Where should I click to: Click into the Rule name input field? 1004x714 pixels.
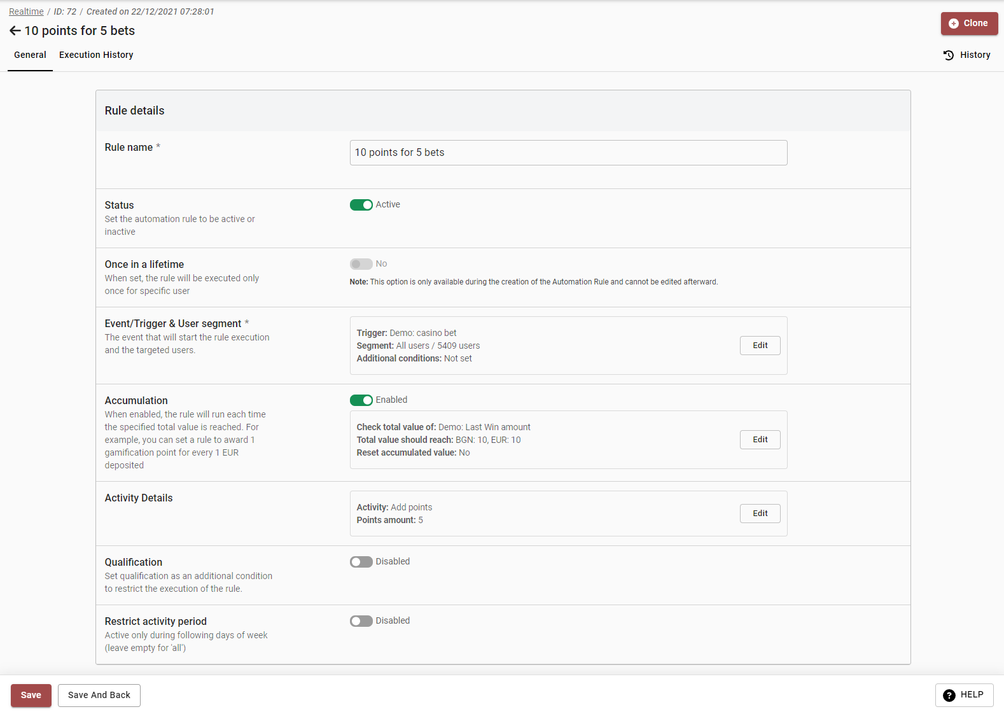(x=568, y=153)
